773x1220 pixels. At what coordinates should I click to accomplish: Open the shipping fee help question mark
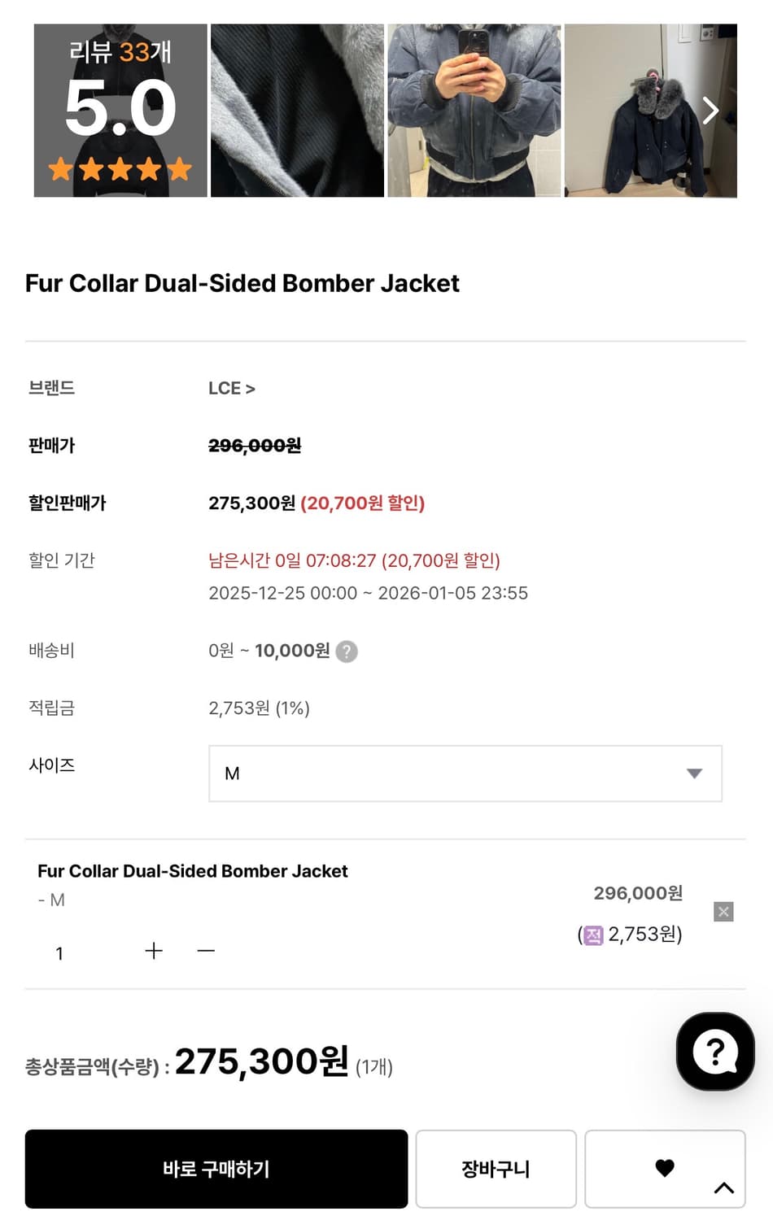pyautogui.click(x=347, y=651)
